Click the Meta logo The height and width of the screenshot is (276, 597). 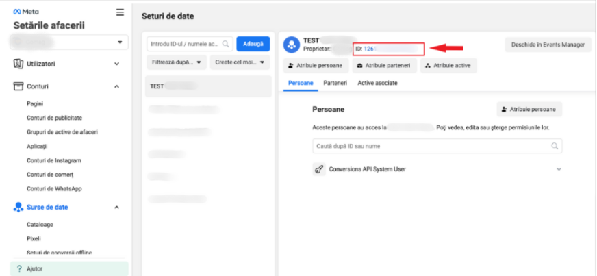click(23, 12)
